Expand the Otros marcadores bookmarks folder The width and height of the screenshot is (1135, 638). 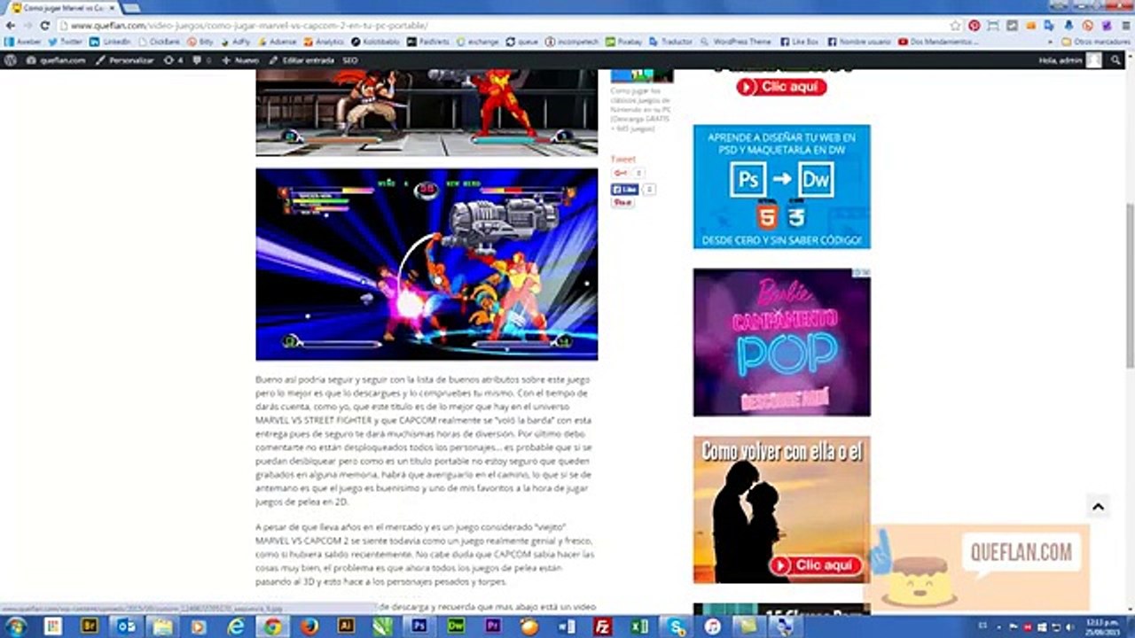[x=1096, y=42]
